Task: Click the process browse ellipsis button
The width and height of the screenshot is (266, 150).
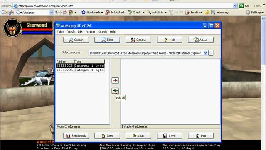Action: (211, 53)
